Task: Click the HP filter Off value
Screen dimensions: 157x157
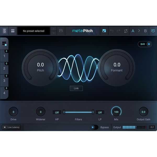Action: [57, 113]
